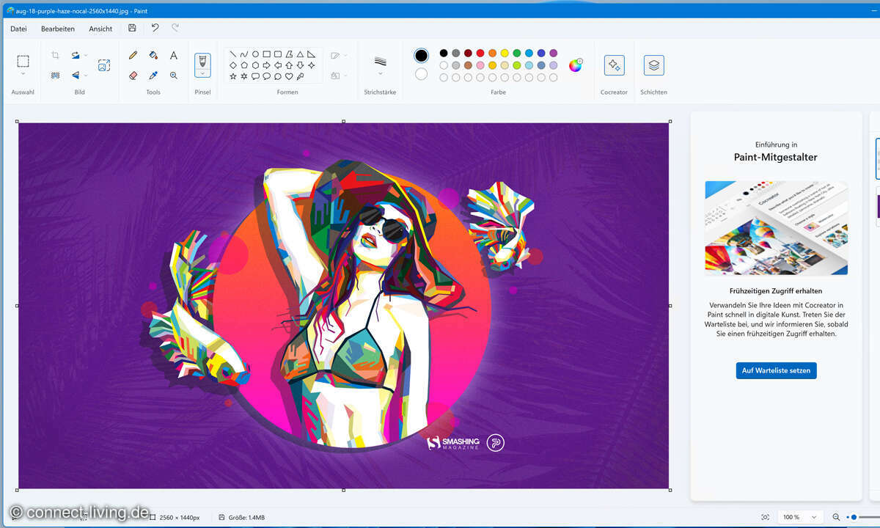Screen dimensions: 880x528
Task: Expand the Rotate dropdown arrow
Action: click(x=86, y=55)
